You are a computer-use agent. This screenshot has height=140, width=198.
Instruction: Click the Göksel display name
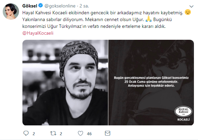pyautogui.click(x=30, y=6)
